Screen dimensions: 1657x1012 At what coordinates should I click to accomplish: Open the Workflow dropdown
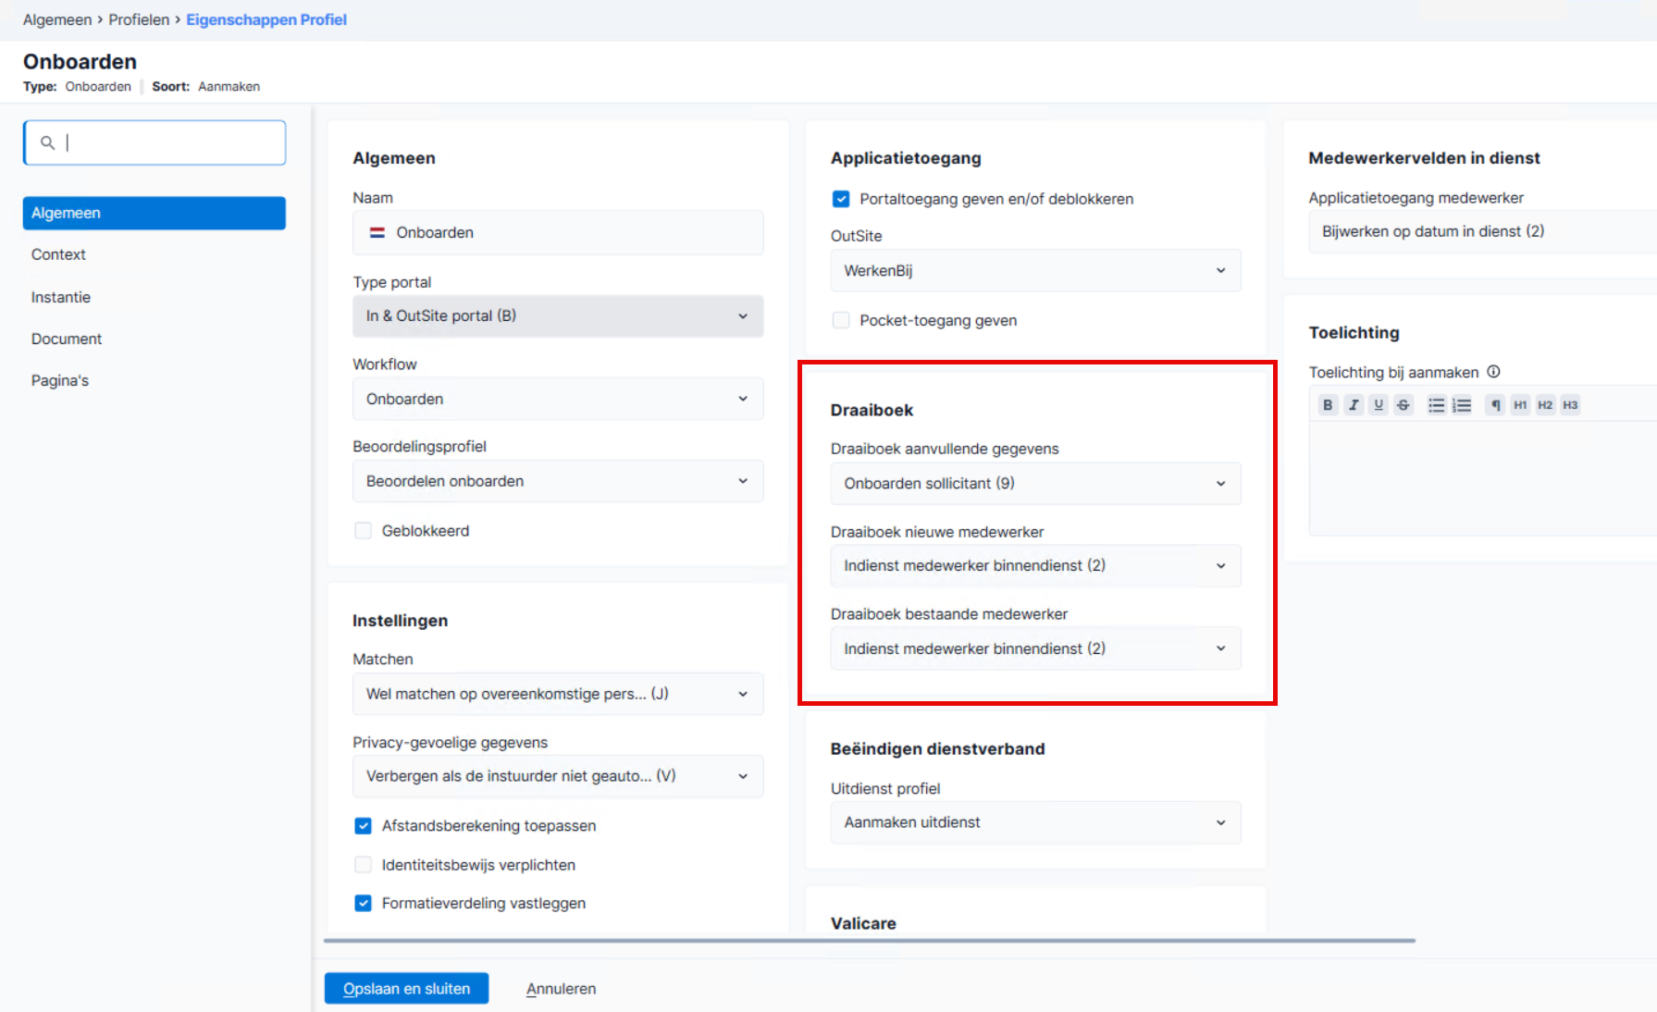558,399
